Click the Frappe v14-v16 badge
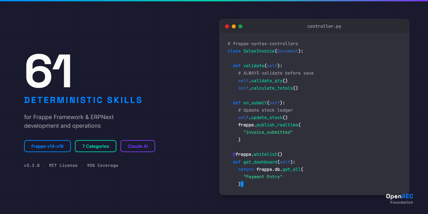The width and height of the screenshot is (428, 214). [47, 146]
